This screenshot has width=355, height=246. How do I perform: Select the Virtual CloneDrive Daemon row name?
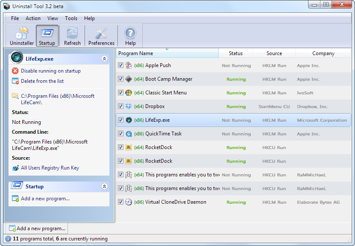(x=176, y=202)
